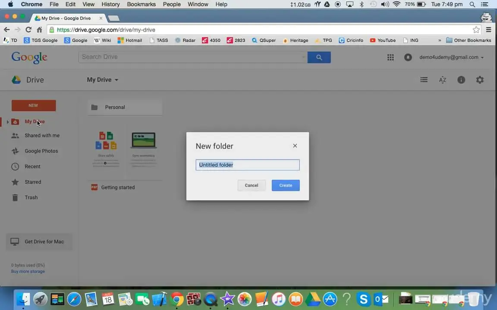Viewport: 497px width, 310px height.
Task: Switch to list view icon
Action: click(x=424, y=80)
